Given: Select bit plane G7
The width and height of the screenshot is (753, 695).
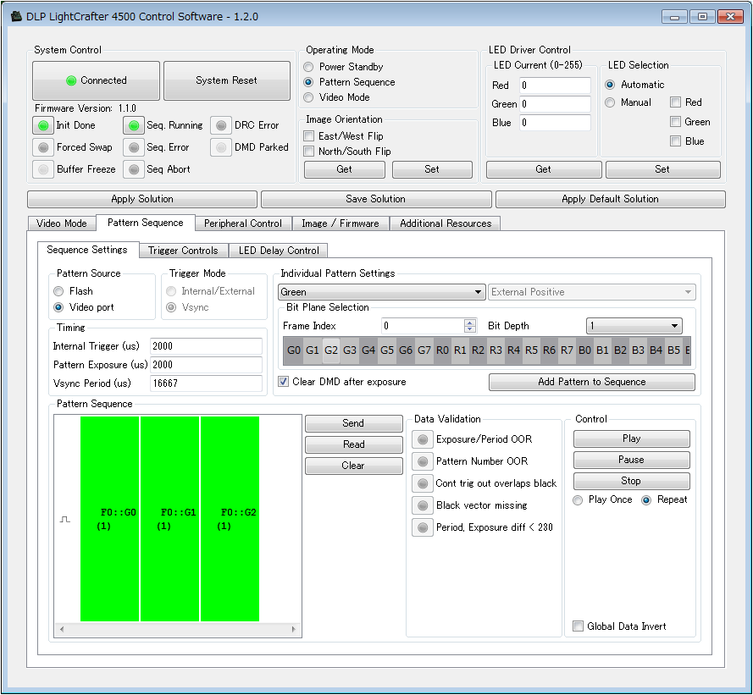Looking at the screenshot, I should [424, 350].
